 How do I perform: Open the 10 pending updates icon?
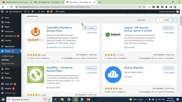click(27, 12)
